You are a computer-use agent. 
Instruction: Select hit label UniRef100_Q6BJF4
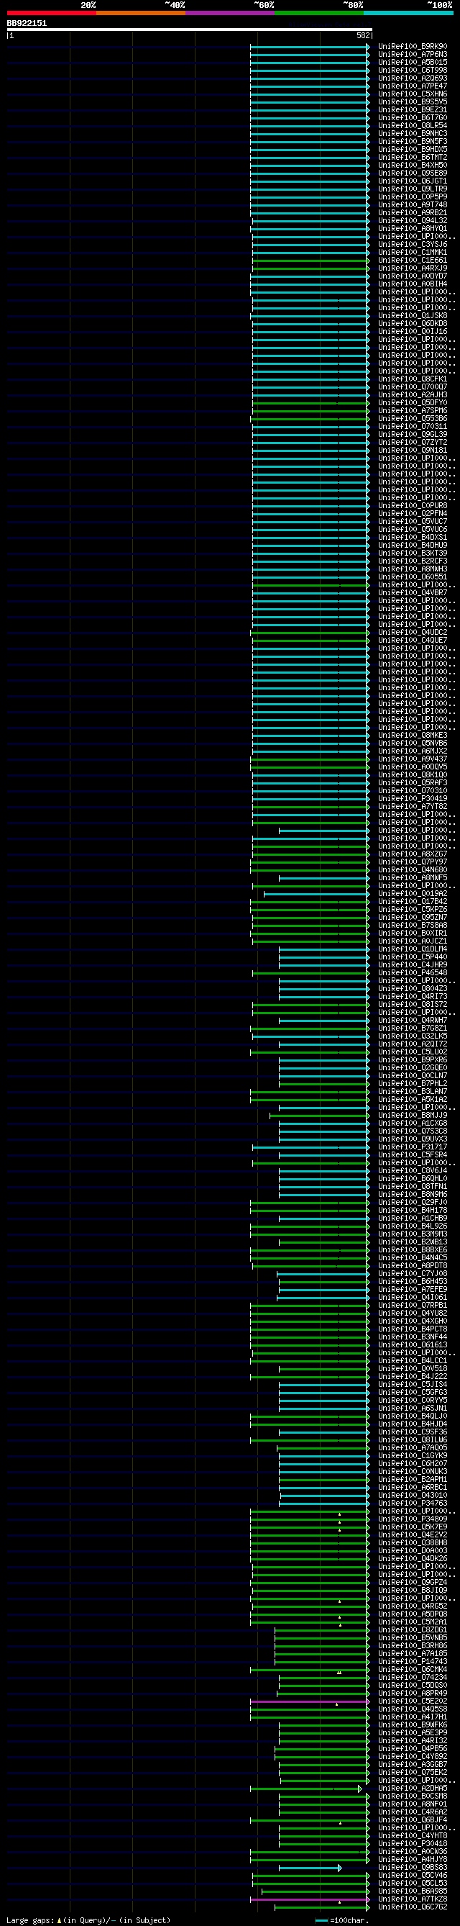point(413,1821)
